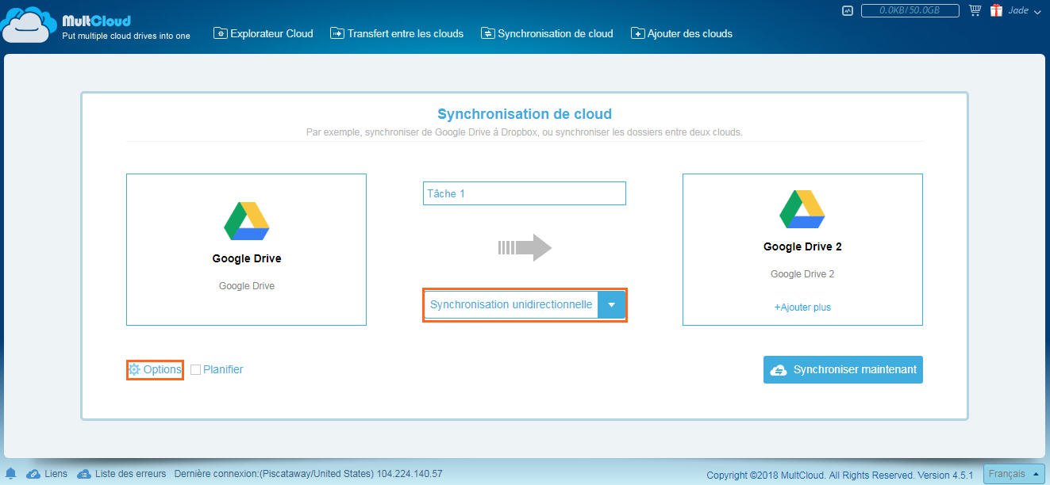Switch to Synchronisation de cloud tab
1050x485 pixels.
click(548, 33)
